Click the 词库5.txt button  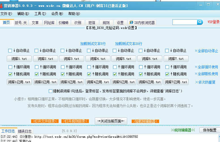pos(124,59)
